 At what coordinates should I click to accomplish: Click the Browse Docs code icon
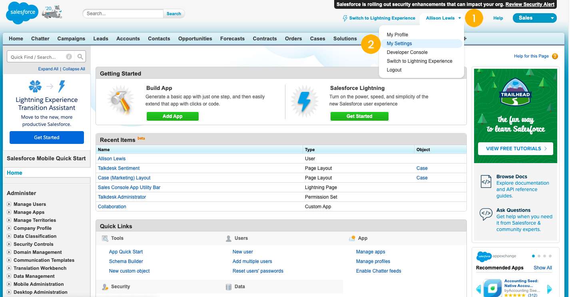point(486,182)
